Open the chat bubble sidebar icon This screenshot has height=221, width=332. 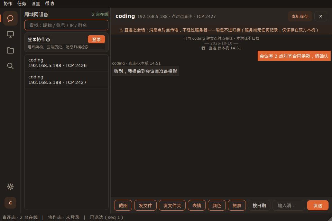pyautogui.click(x=10, y=18)
